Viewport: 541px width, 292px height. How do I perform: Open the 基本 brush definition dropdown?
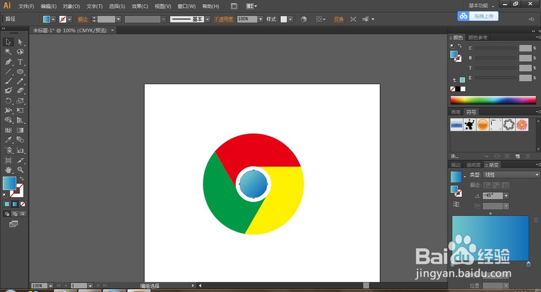click(x=207, y=20)
